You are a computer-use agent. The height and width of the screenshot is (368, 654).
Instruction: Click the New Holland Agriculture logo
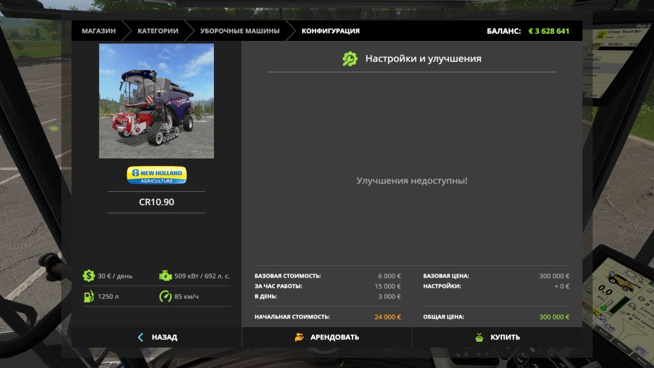click(x=156, y=175)
